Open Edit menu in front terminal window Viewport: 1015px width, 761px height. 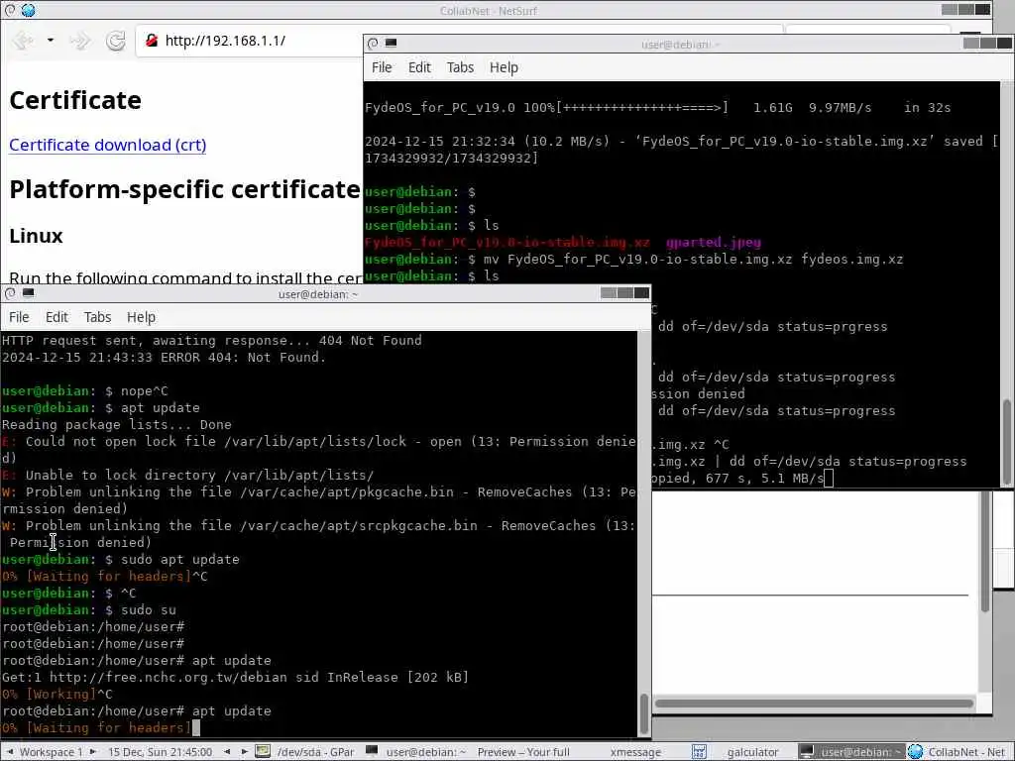pos(56,317)
